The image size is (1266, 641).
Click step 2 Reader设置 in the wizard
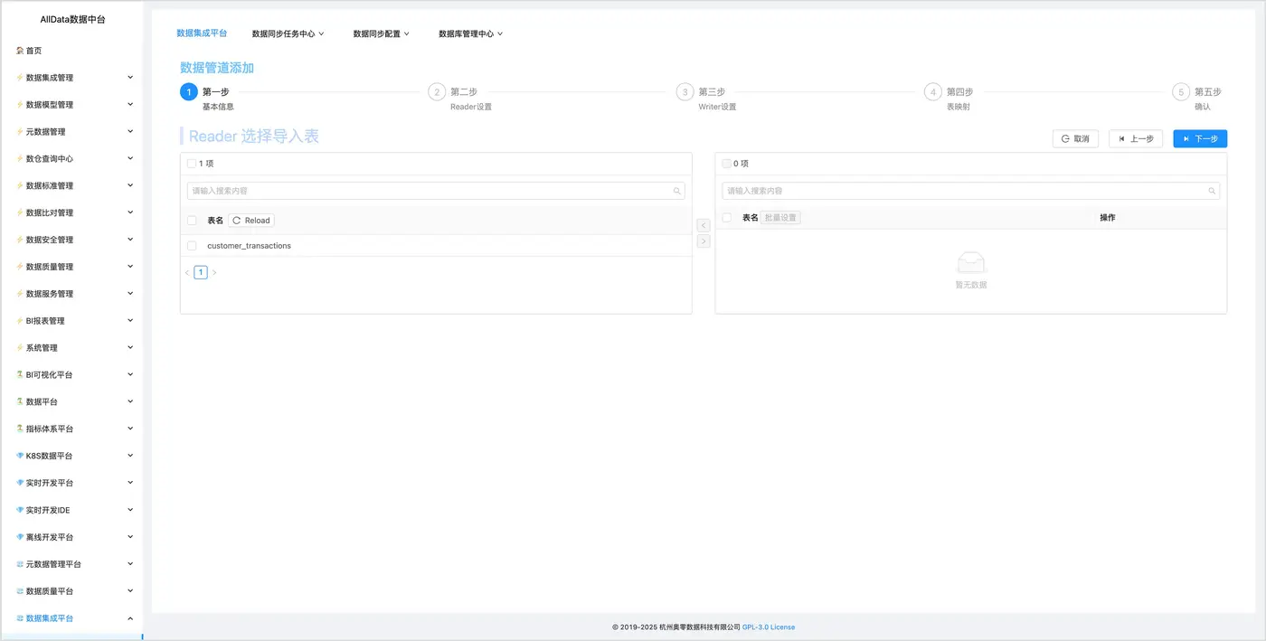[461, 99]
